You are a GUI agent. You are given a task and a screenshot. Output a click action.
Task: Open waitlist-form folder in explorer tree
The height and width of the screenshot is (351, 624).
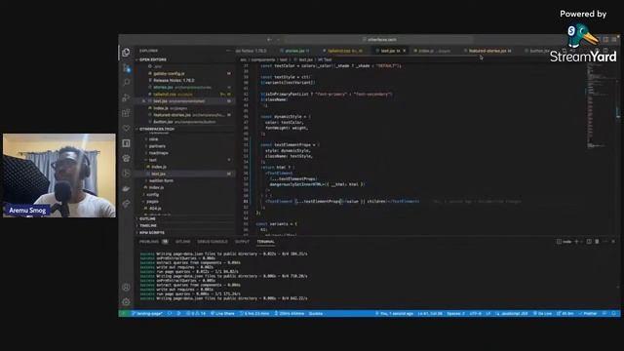coord(161,180)
